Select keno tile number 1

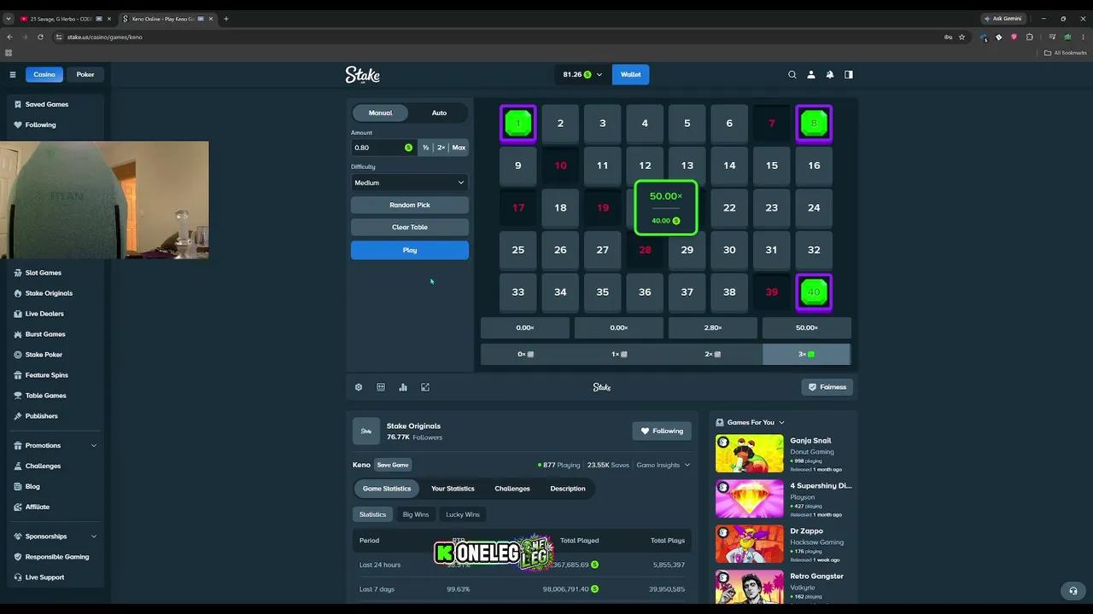tap(518, 124)
